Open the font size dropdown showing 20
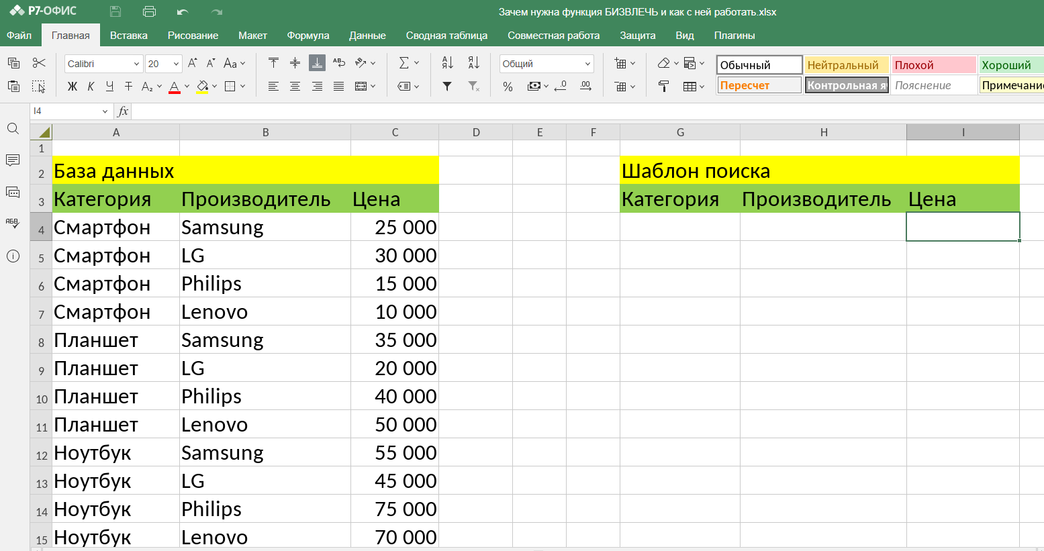The width and height of the screenshot is (1044, 551). tap(176, 64)
